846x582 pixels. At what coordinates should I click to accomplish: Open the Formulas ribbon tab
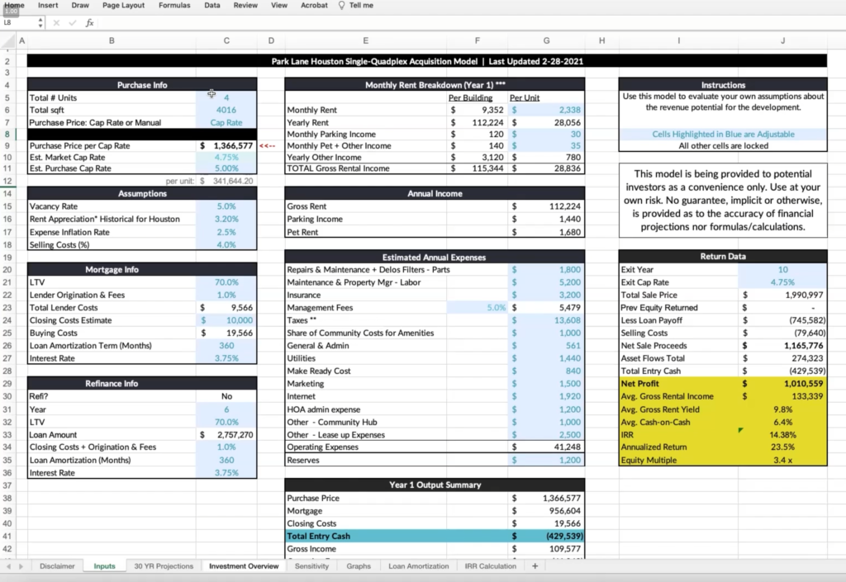174,6
